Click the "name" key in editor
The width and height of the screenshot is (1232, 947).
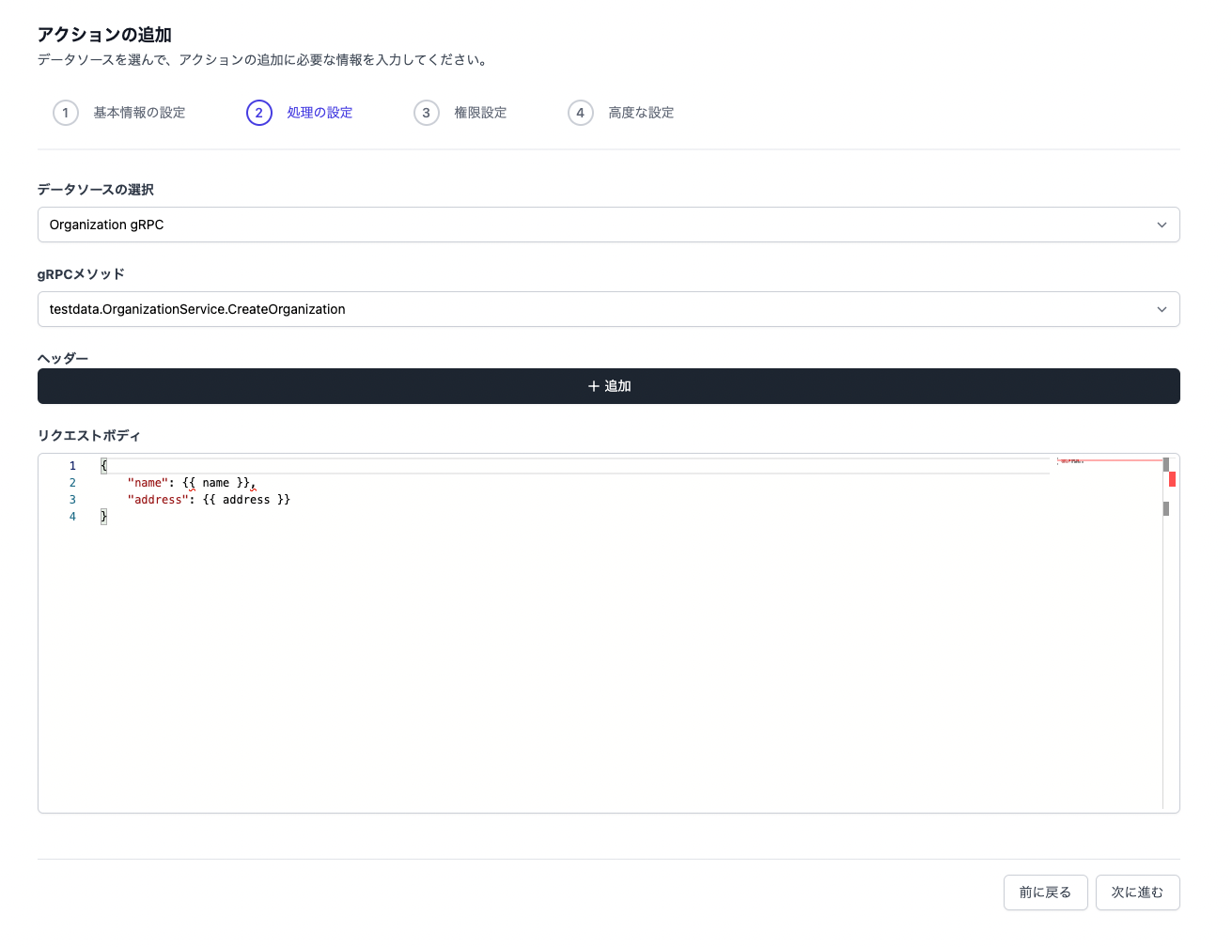click(x=148, y=483)
